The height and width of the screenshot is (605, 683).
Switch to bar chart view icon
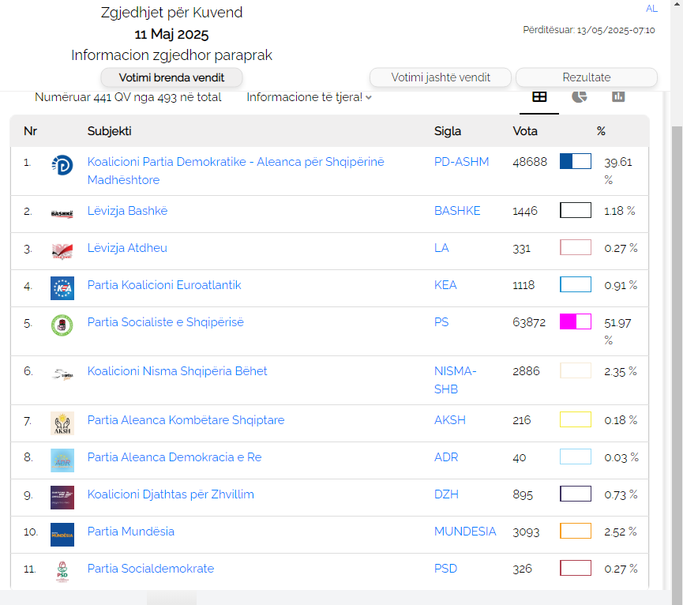coord(618,96)
